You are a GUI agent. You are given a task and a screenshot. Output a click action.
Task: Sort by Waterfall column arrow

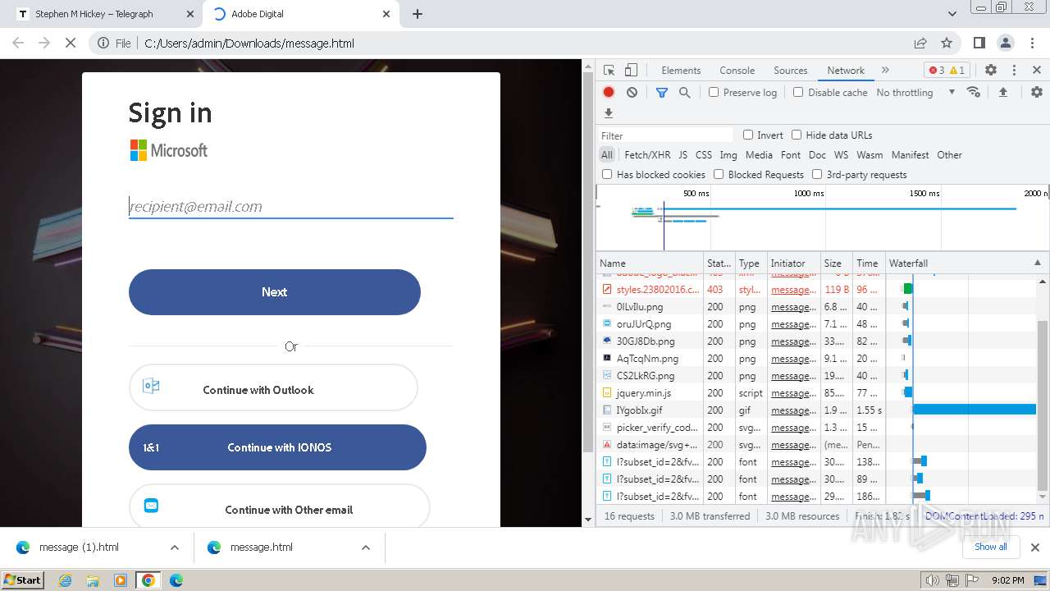(x=1037, y=263)
